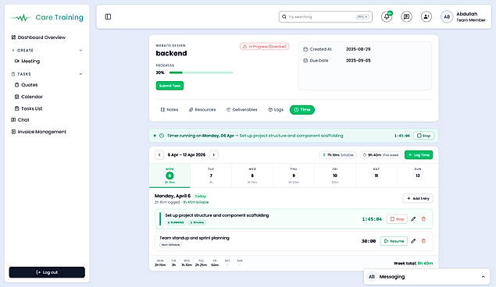
Task: Select Saturday 11 in the week strip
Action: click(376, 175)
